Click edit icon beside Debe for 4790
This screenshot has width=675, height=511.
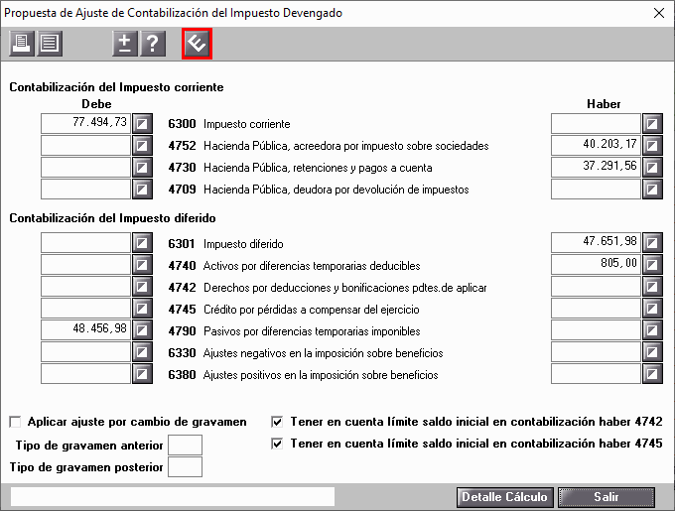(x=143, y=330)
